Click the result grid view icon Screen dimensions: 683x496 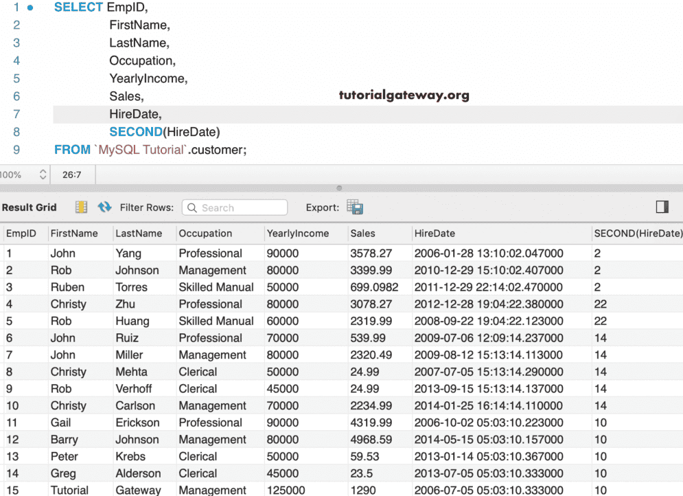(x=81, y=207)
